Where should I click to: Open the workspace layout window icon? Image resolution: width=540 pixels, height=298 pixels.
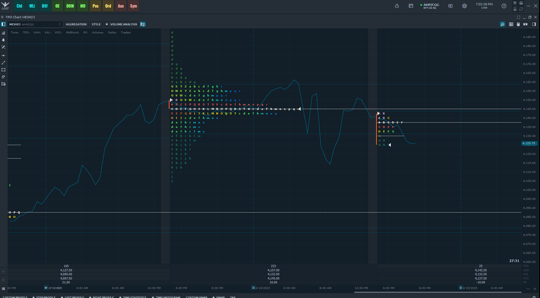411,6
